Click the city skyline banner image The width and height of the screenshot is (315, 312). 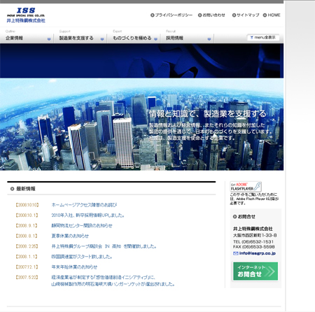141,125
